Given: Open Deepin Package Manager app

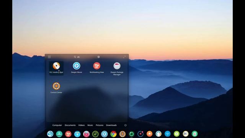Looking at the screenshot, I should tap(117, 69).
